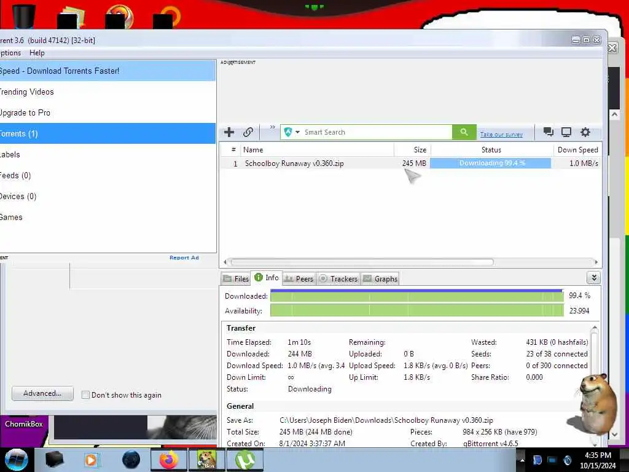
Task: Click the ChomikBox widget label
Action: [x=24, y=424]
